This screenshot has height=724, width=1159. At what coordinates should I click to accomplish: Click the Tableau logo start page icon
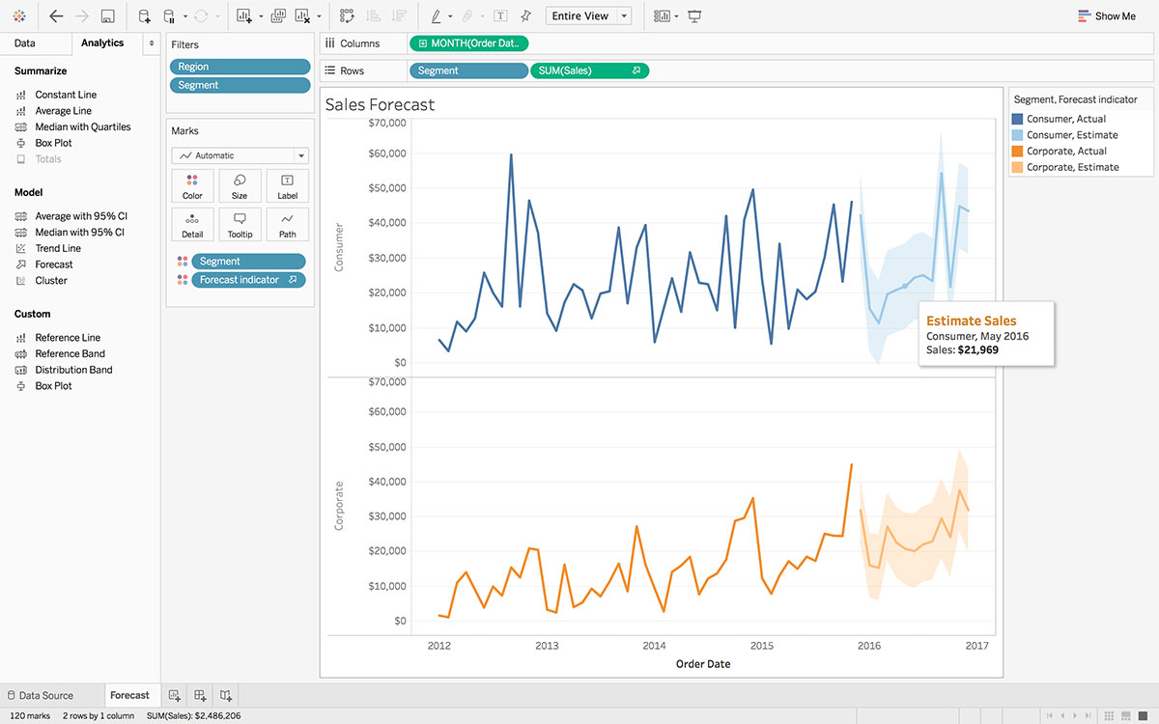coord(19,16)
